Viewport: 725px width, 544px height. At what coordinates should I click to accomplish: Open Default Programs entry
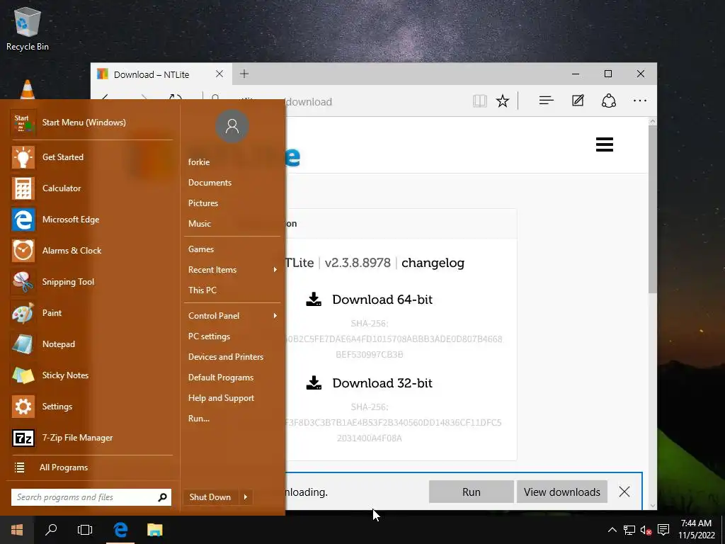pos(221,378)
